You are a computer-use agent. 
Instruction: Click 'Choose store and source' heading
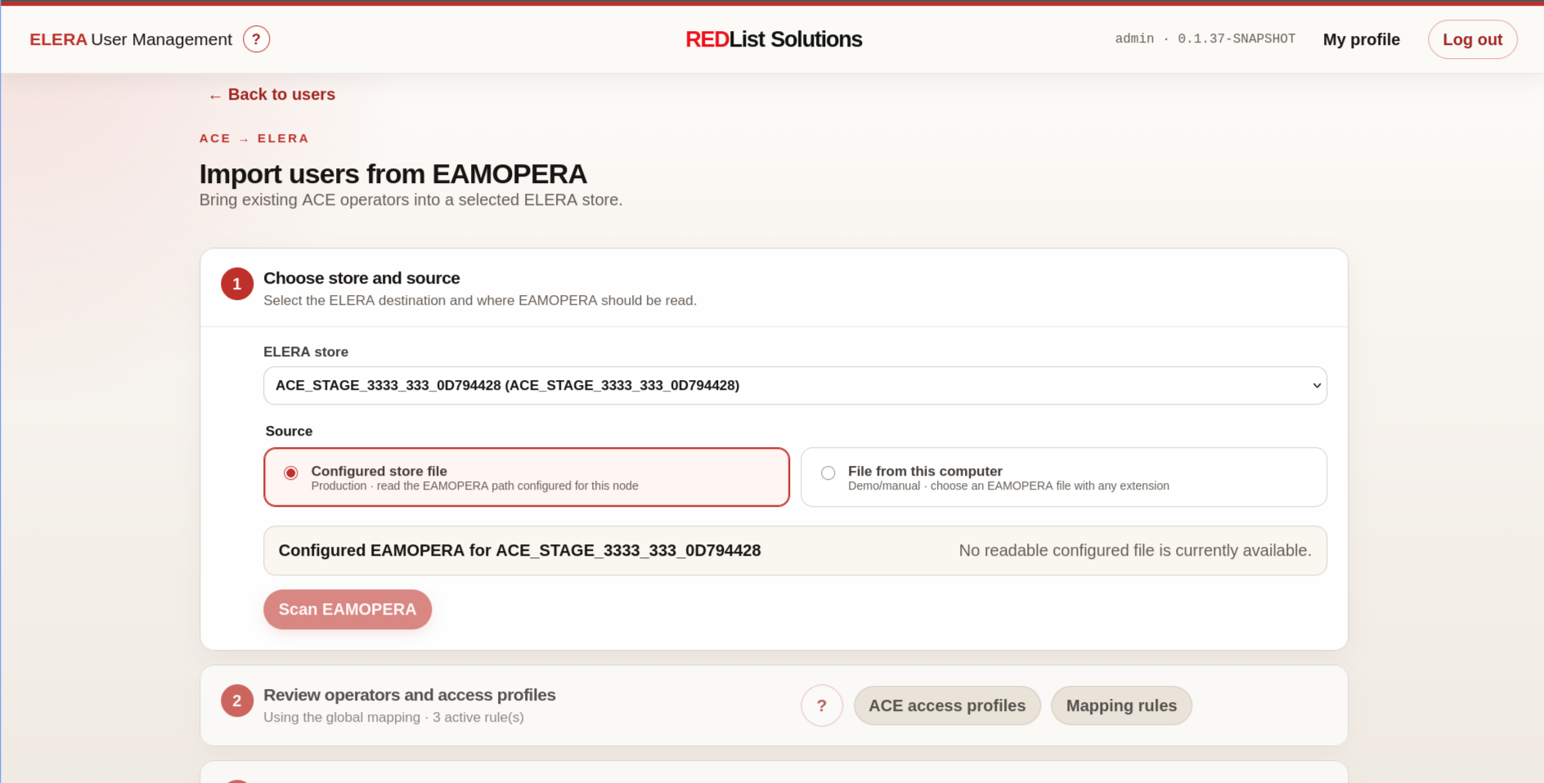[x=361, y=278]
